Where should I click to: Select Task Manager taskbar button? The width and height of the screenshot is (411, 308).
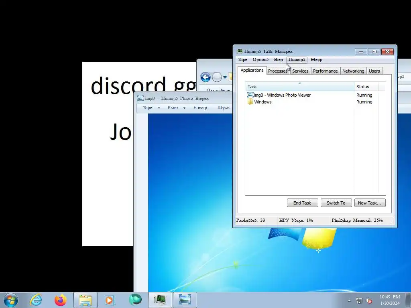(160, 300)
